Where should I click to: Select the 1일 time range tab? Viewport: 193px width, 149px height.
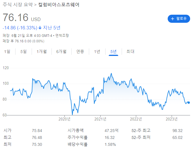coord(7,51)
